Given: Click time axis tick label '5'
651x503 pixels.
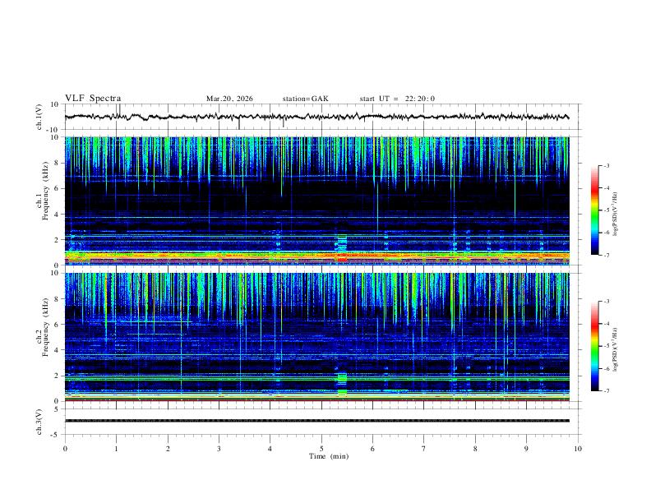Looking at the screenshot, I should [321, 449].
